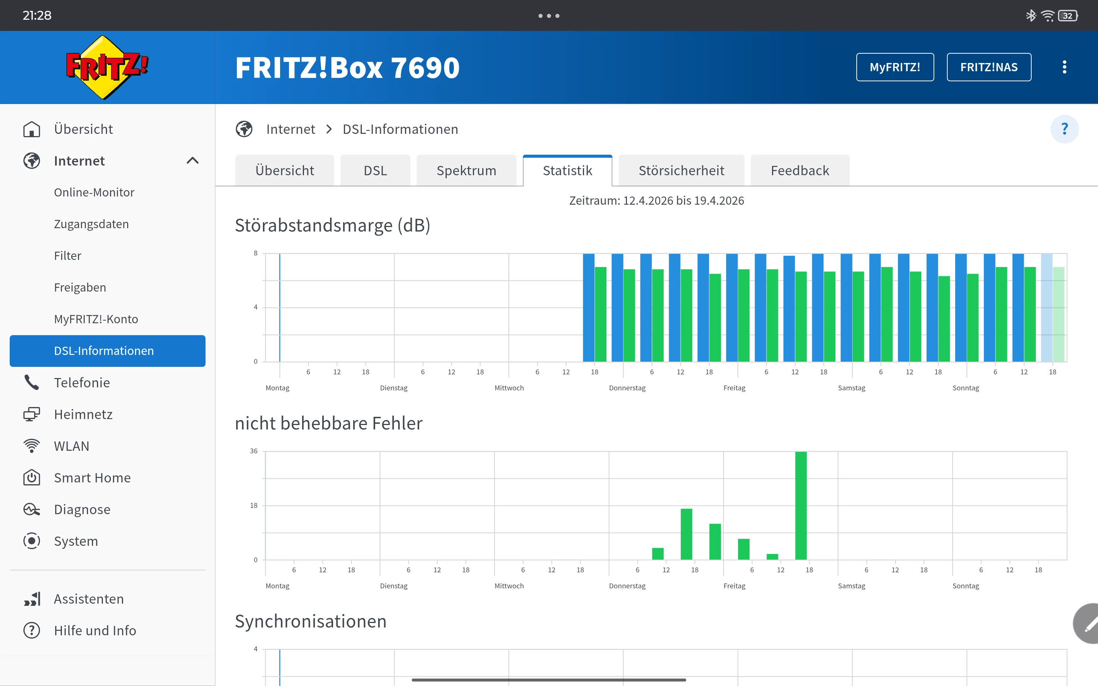Image resolution: width=1098 pixels, height=686 pixels.
Task: Collapse the Internet menu chevron
Action: [192, 161]
